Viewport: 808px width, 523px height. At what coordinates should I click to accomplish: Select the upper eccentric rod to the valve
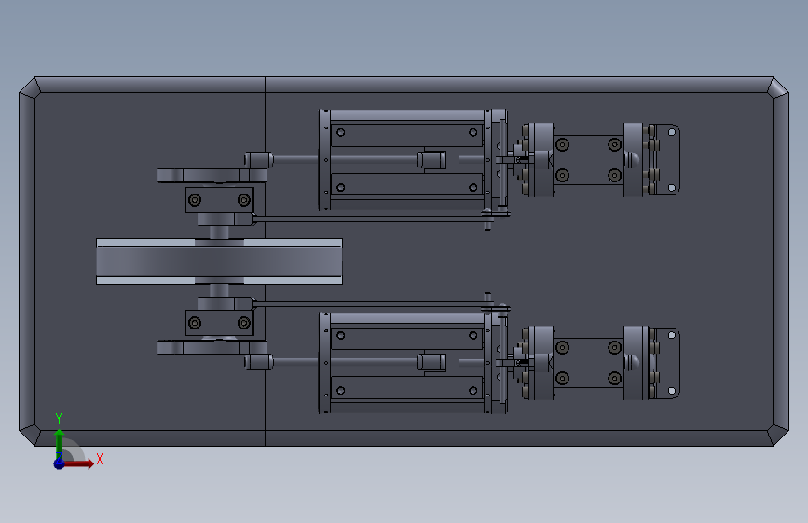370,219
